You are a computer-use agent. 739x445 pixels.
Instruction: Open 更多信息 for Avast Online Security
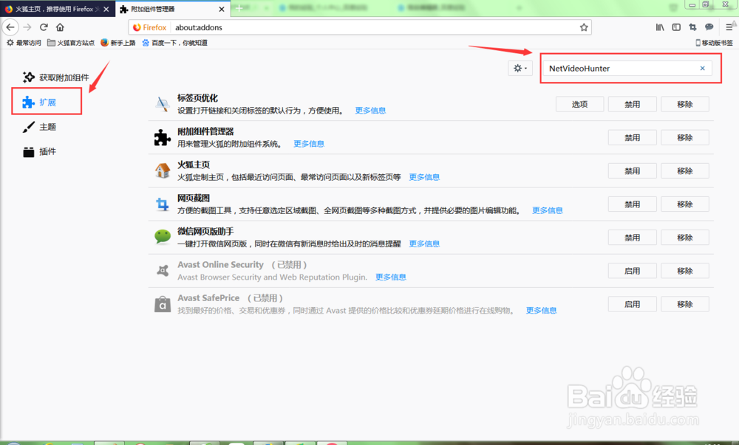coord(391,277)
